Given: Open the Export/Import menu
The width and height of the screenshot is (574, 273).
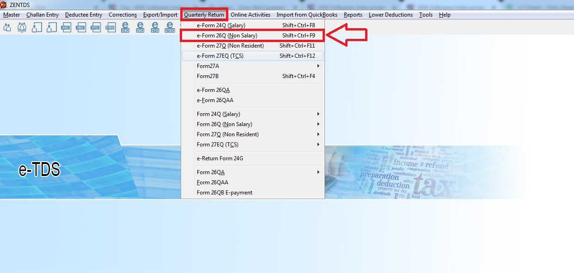Looking at the screenshot, I should tap(160, 15).
